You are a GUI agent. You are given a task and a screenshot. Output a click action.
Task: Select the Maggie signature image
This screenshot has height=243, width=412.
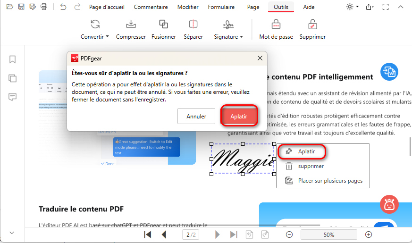243,159
